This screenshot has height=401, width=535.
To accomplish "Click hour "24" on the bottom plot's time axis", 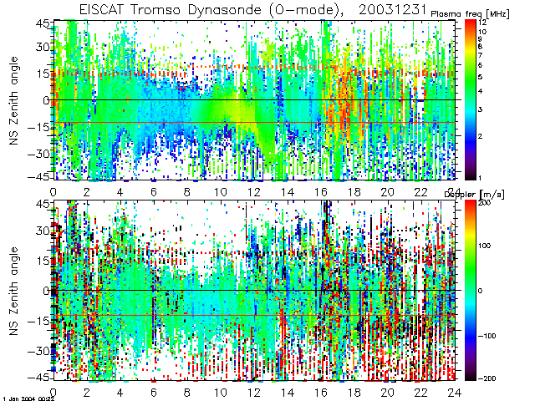I will click(455, 393).
